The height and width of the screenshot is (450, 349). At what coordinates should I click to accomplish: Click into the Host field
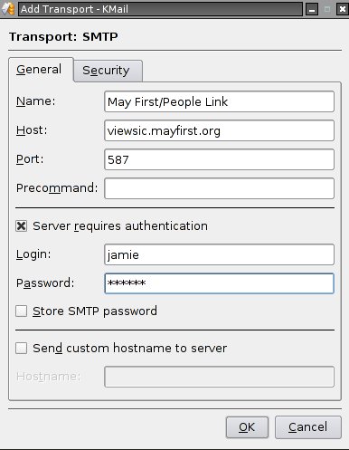point(219,130)
